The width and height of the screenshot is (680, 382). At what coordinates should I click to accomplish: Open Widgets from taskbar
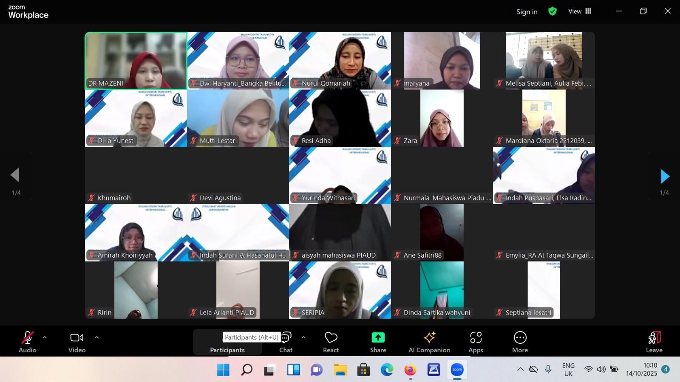click(293, 370)
